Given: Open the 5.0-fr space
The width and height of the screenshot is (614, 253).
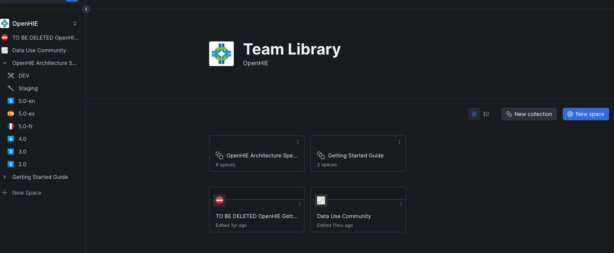Looking at the screenshot, I should click(25, 126).
